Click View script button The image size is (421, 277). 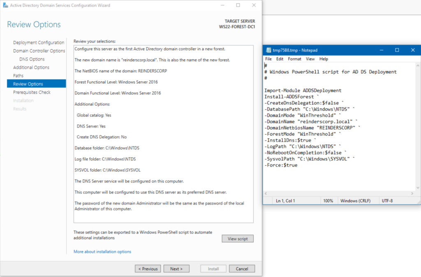pos(238,239)
